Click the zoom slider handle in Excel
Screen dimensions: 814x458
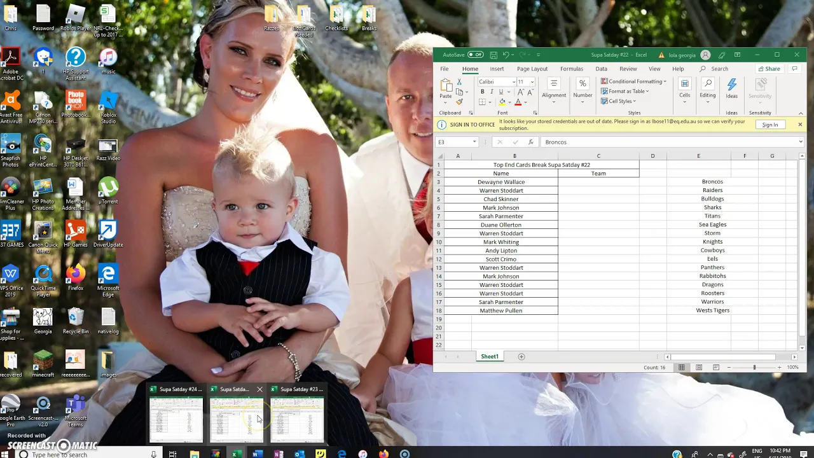pos(754,368)
